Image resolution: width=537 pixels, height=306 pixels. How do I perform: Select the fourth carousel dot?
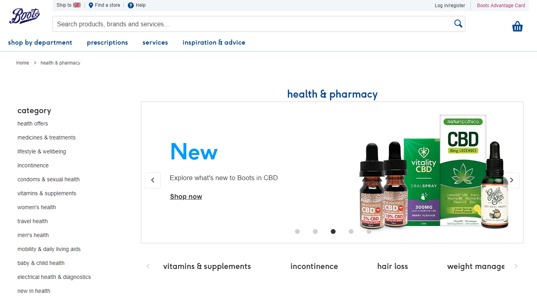[351, 231]
